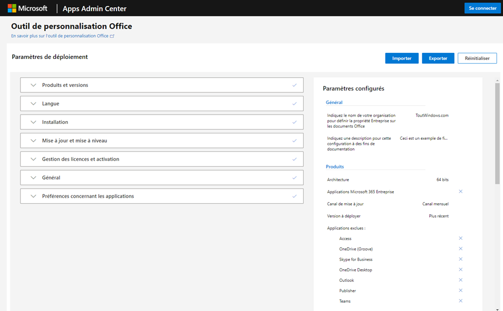Remove Publisher from excluded applications
This screenshot has height=311, width=503.
coord(461,291)
